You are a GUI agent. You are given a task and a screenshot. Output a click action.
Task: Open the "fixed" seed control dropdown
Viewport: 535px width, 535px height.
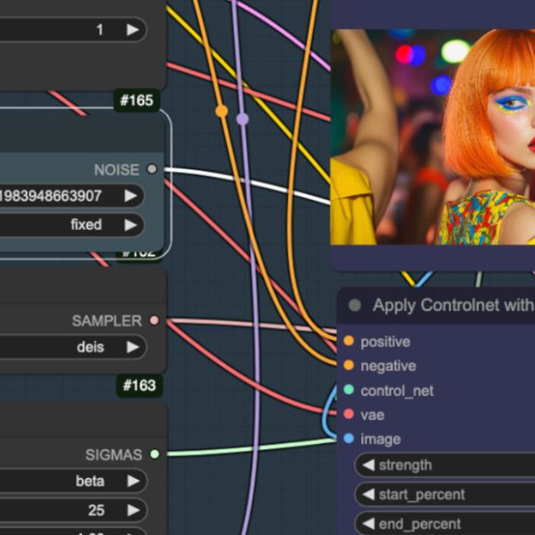pyautogui.click(x=71, y=225)
